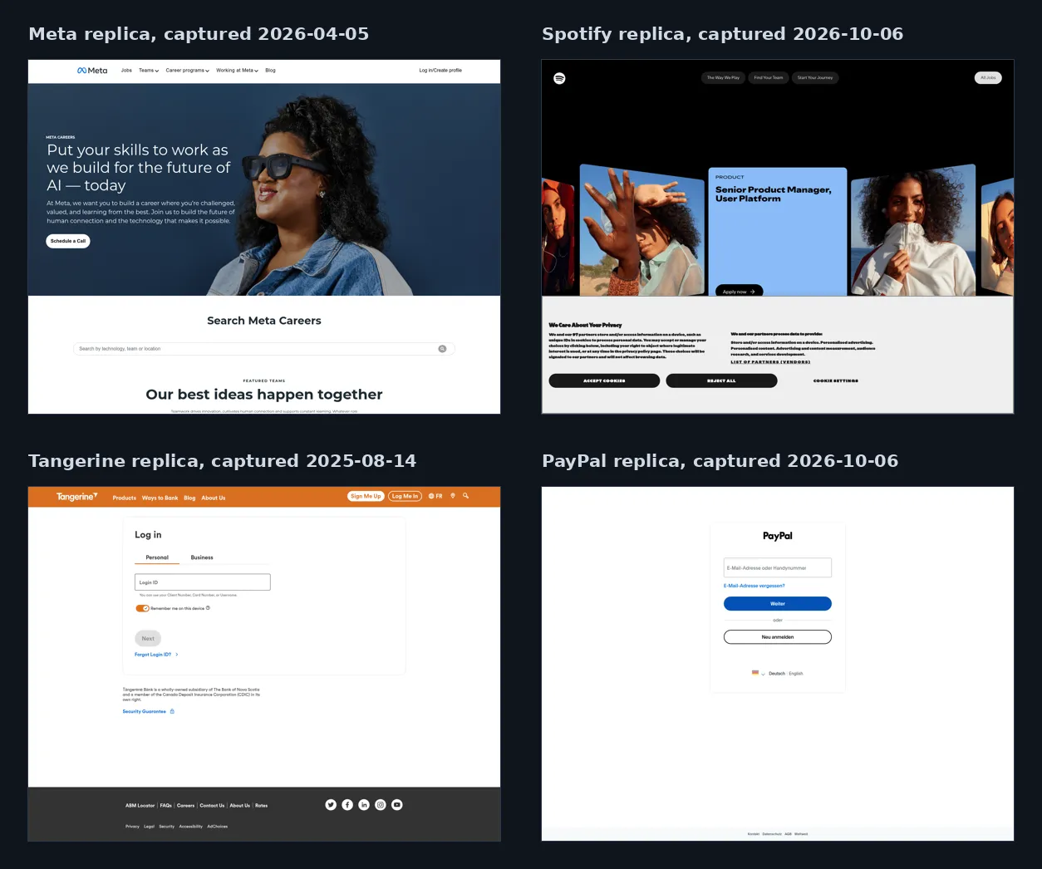1042x869 pixels.
Task: Click Apply now on Senior Product Manager card
Action: coord(739,292)
